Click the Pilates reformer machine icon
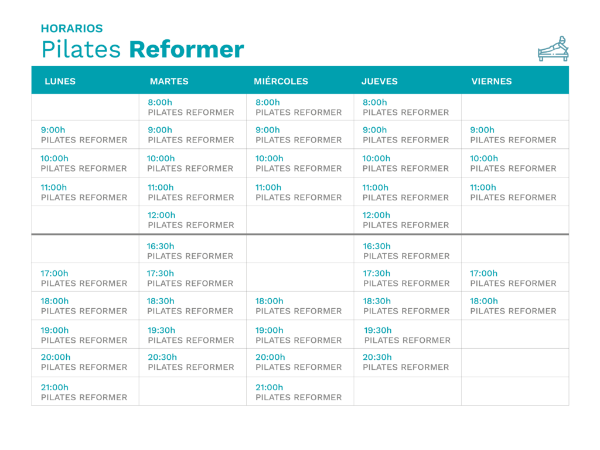Viewport: 600px width, 450px height. pyautogui.click(x=553, y=49)
